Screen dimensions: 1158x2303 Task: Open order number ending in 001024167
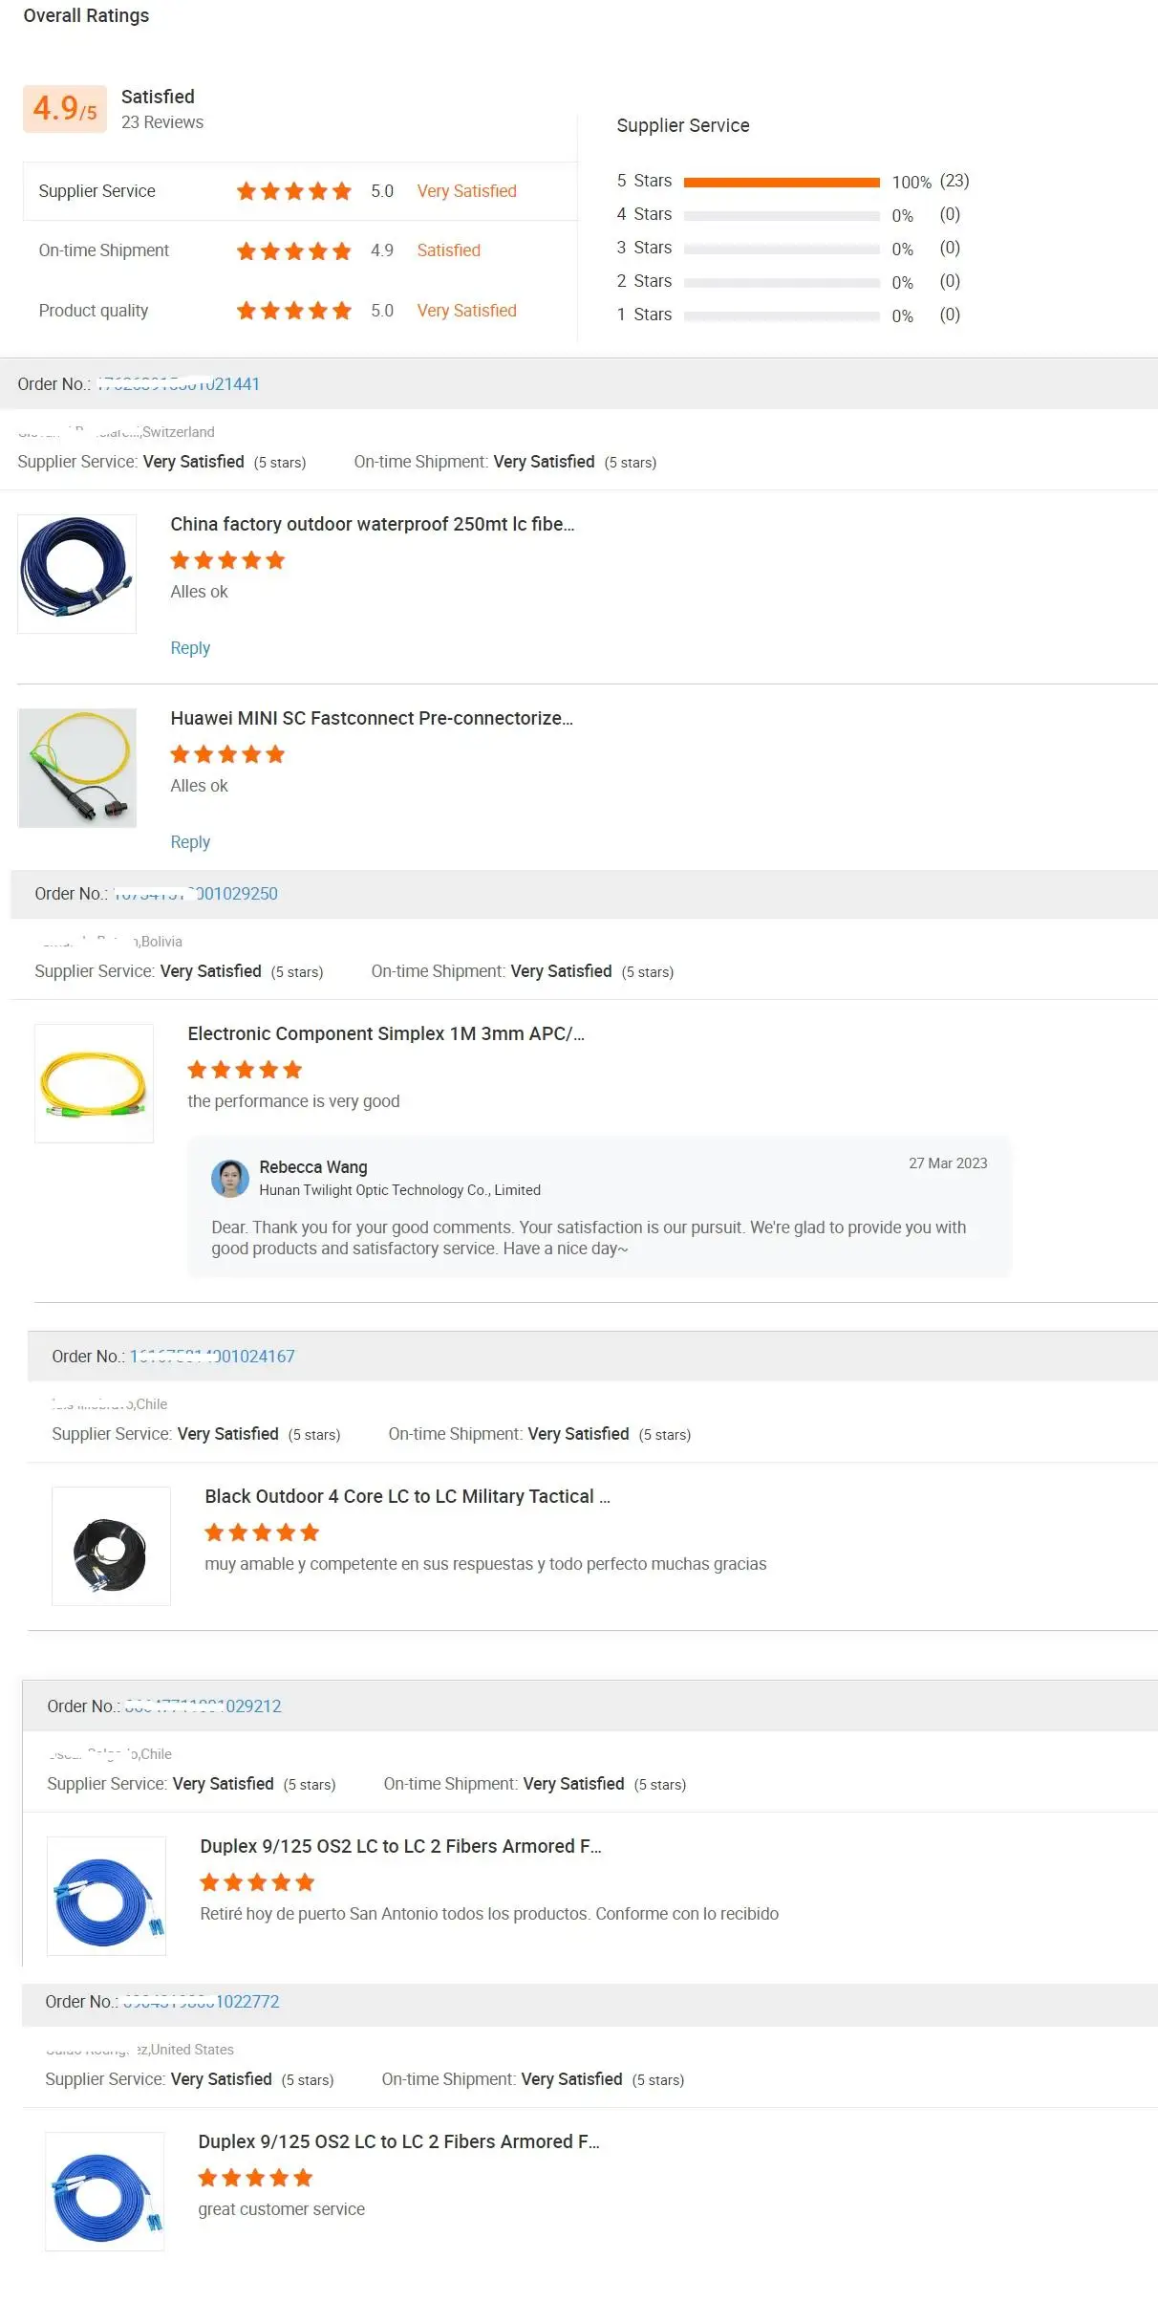pyautogui.click(x=212, y=1357)
